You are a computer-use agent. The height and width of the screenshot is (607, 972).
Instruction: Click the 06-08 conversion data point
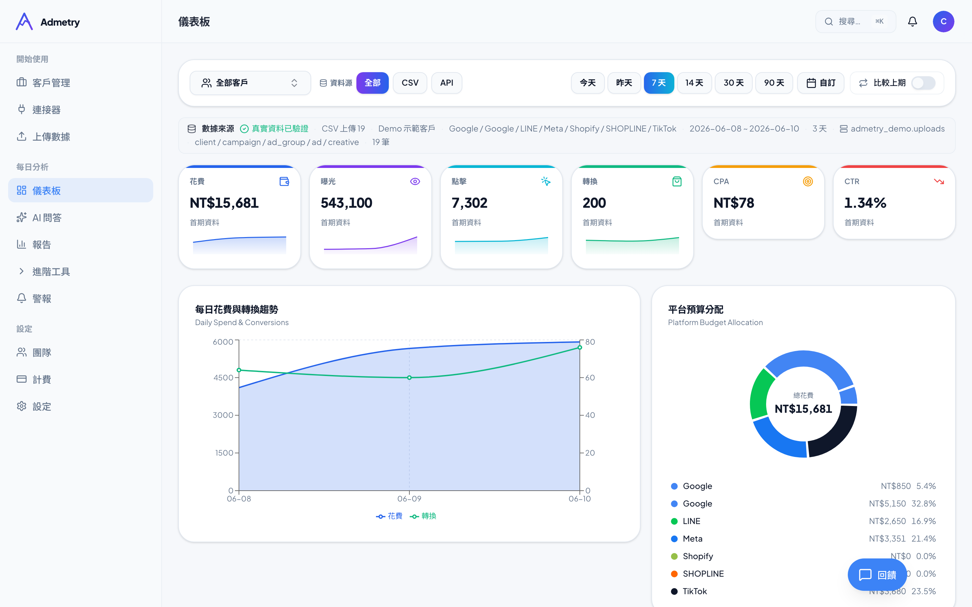coord(239,370)
